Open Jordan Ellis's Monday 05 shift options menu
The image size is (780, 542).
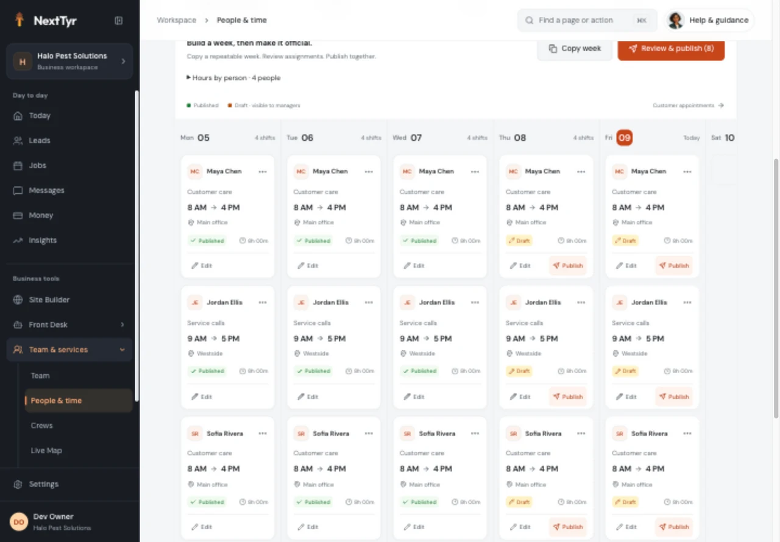pos(263,302)
